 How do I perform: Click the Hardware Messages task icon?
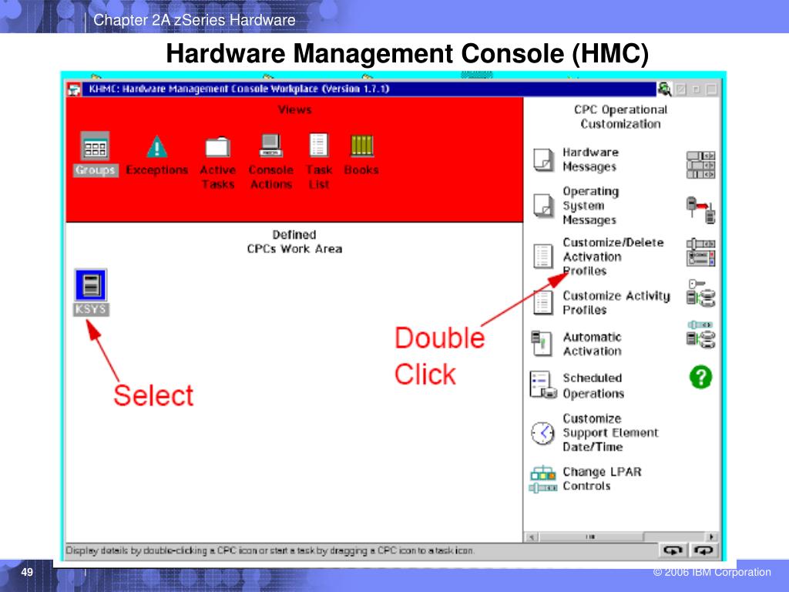(543, 160)
